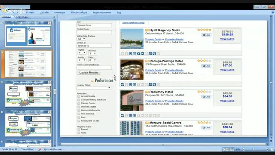This screenshot has height=155, width=275.
Task: Click star rating of Hyatt Regency Sochi
Action: pyautogui.click(x=205, y=30)
